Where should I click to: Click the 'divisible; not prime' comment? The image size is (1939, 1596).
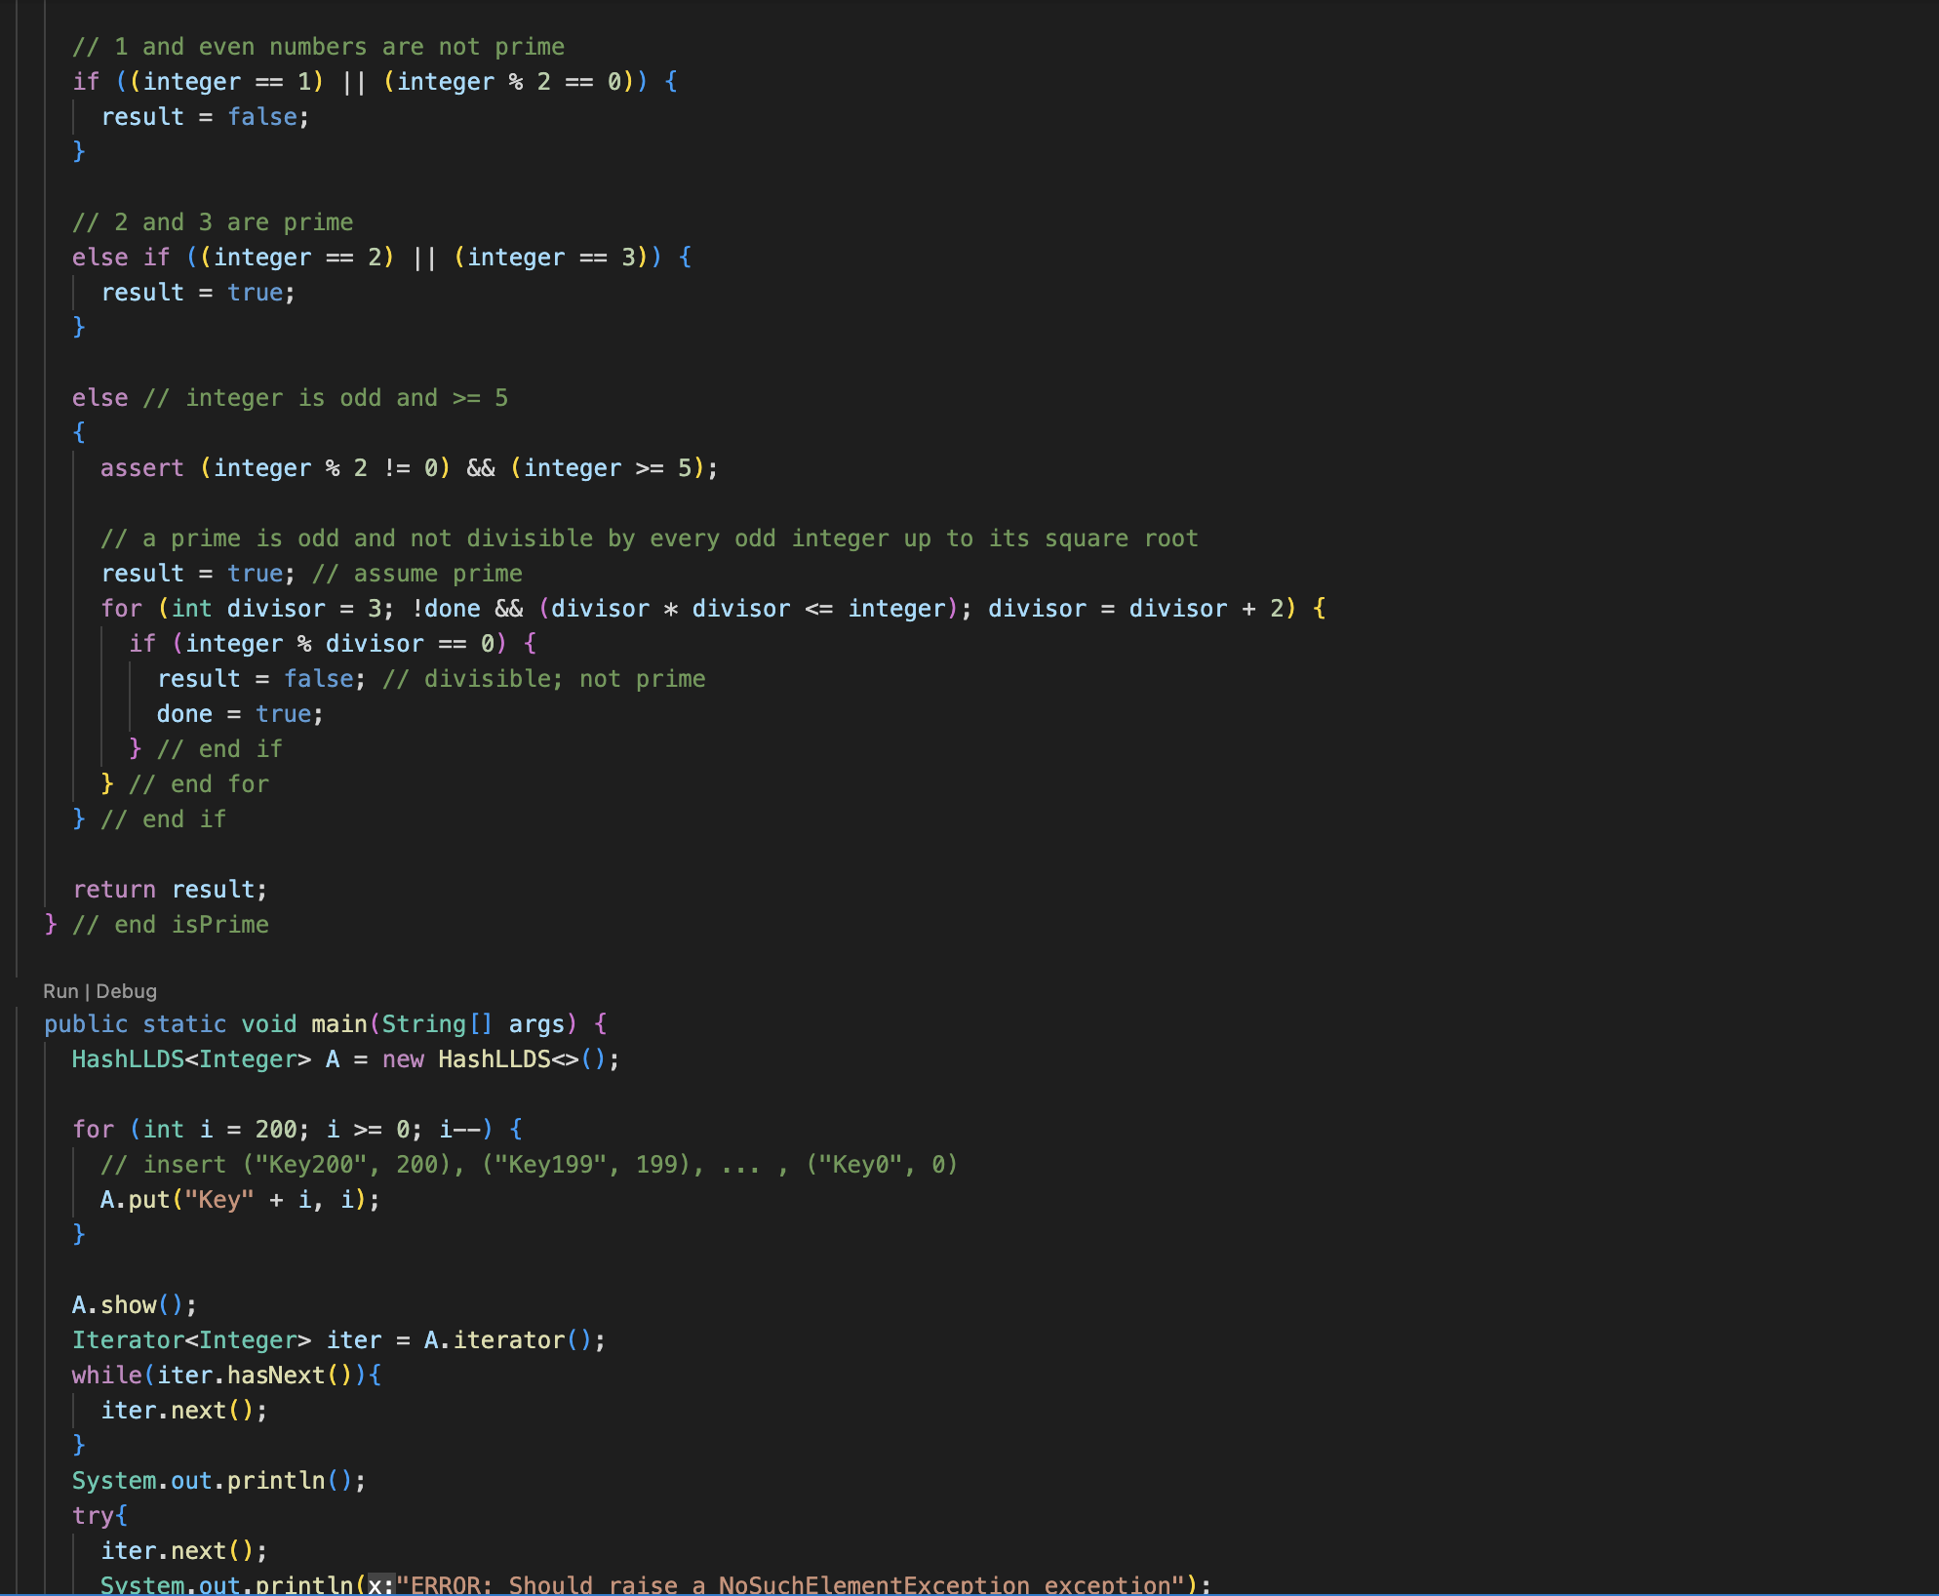click(x=543, y=679)
